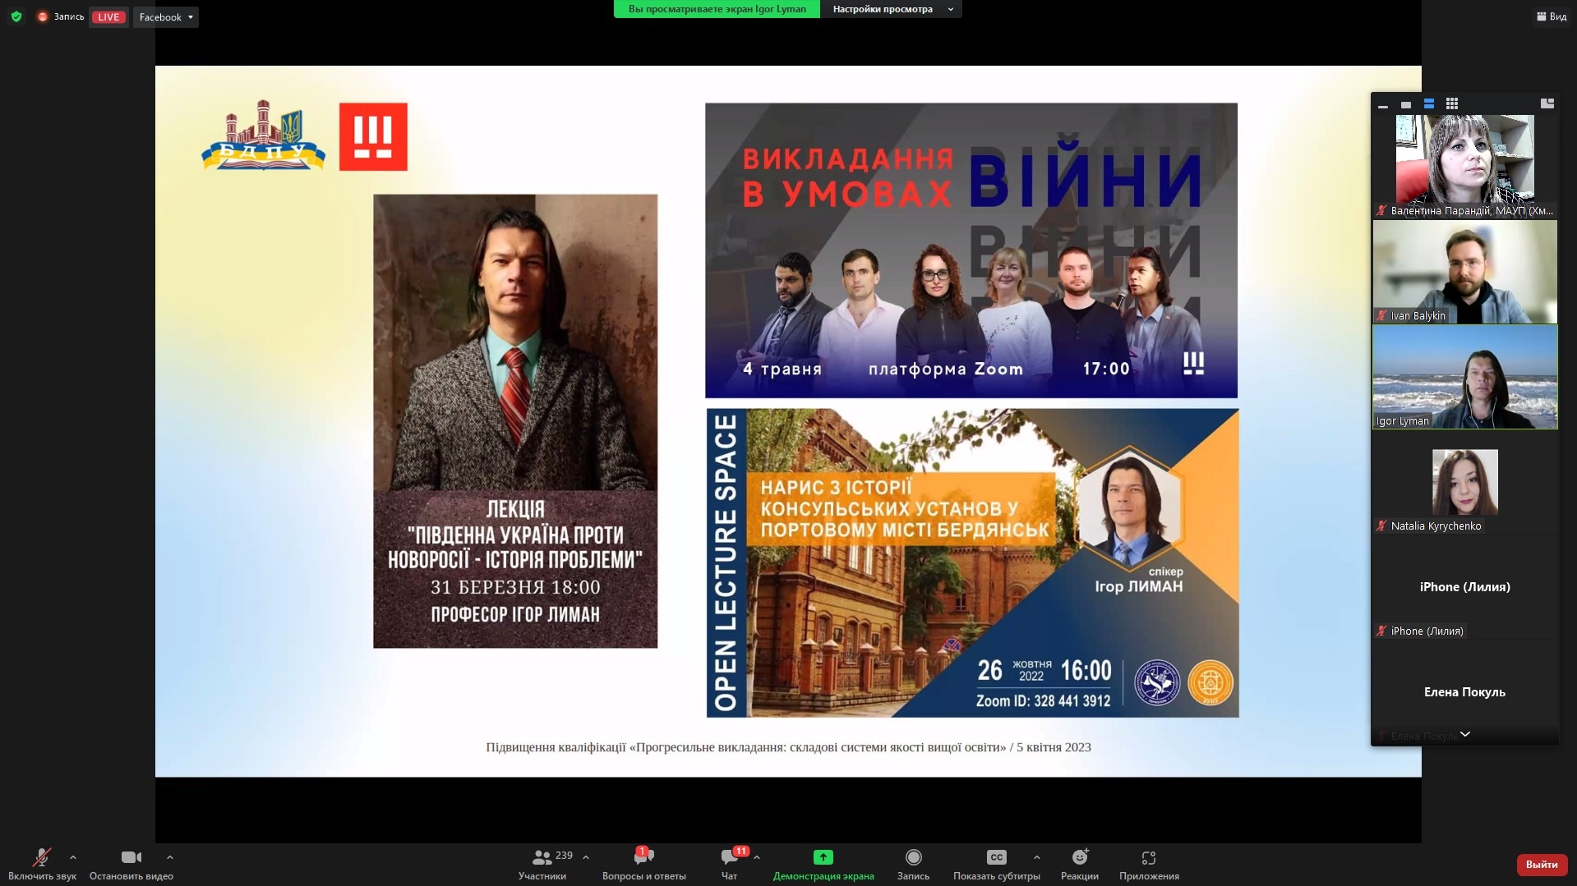Select Igor Lyman's video thumbnail
The image size is (1577, 886).
(1464, 377)
